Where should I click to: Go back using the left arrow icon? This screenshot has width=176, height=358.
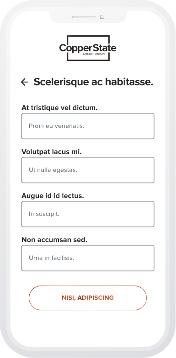25,82
